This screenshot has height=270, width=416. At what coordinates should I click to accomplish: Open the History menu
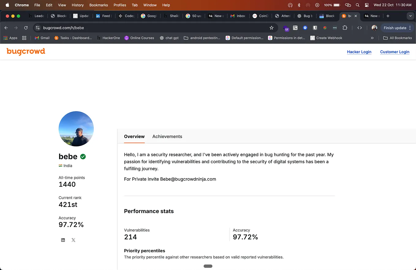pyautogui.click(x=78, y=5)
